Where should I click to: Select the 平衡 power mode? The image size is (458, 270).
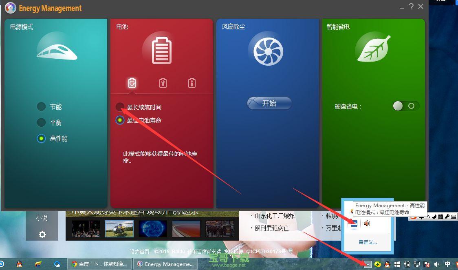tap(41, 122)
